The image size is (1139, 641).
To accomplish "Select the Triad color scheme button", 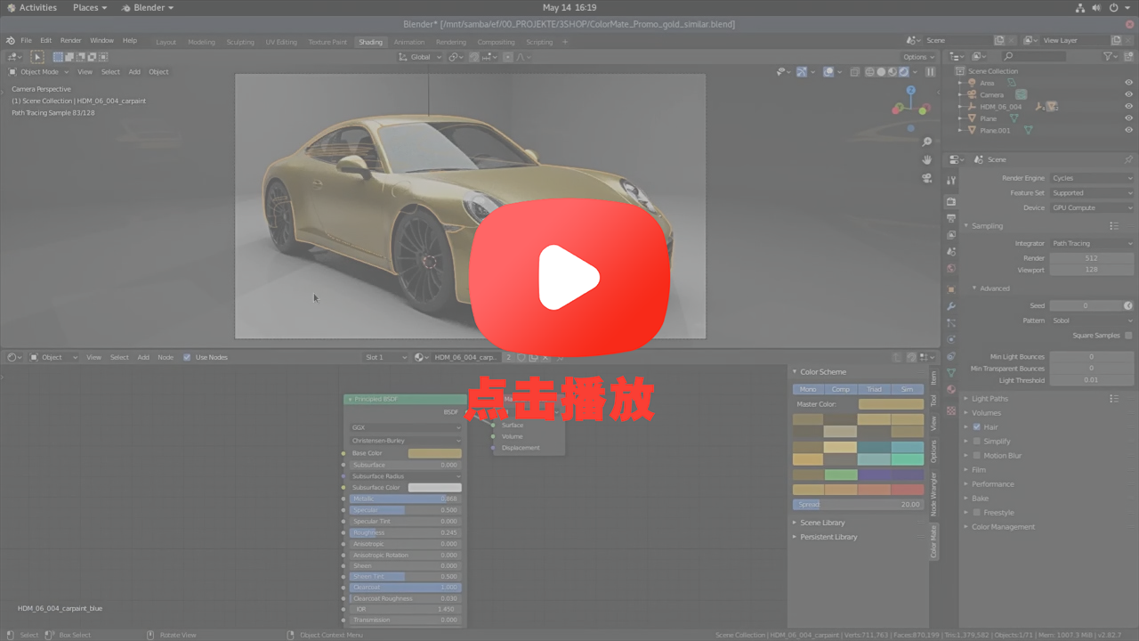I will (x=874, y=389).
